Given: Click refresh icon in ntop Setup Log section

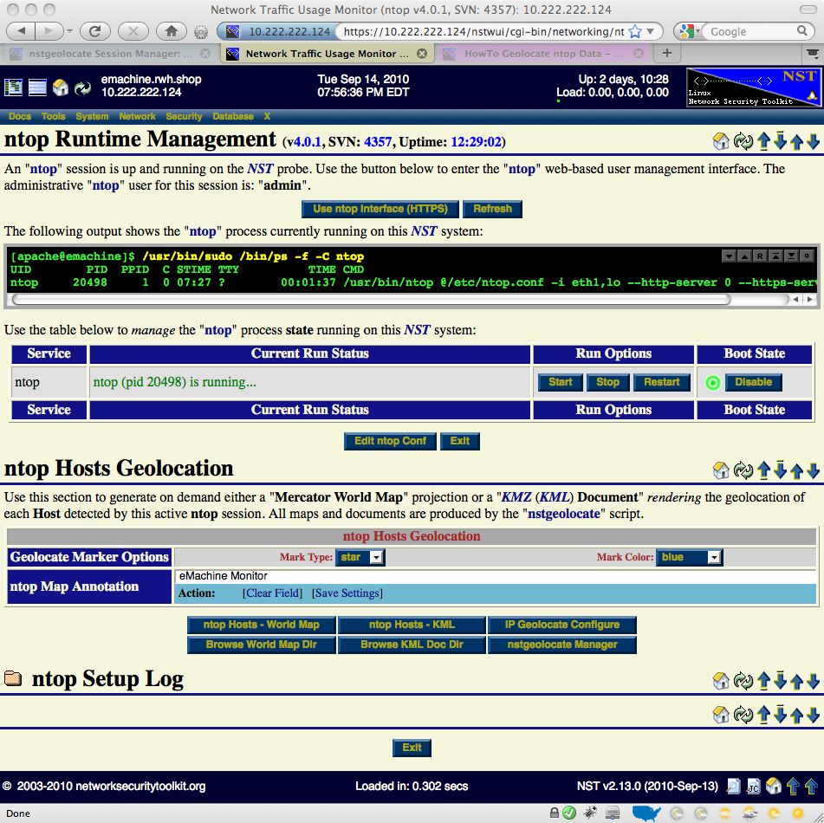Looking at the screenshot, I should [743, 681].
